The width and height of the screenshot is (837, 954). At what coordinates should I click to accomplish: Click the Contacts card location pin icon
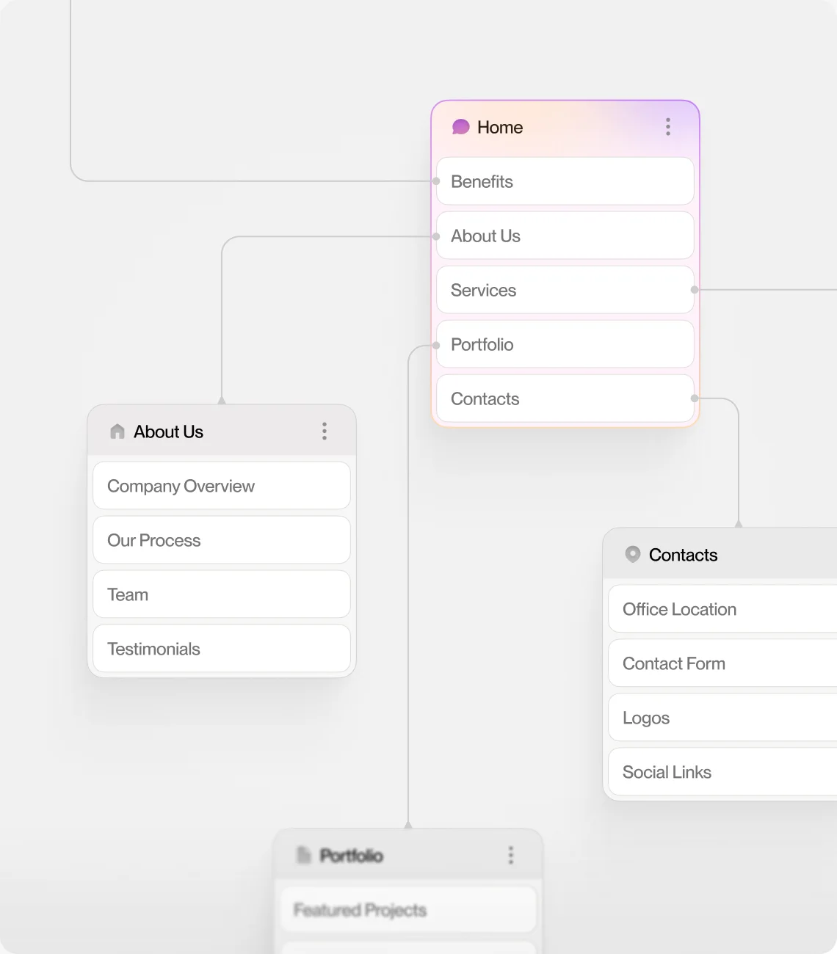point(633,554)
